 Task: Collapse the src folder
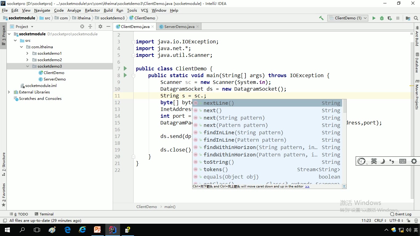[x=15, y=40]
